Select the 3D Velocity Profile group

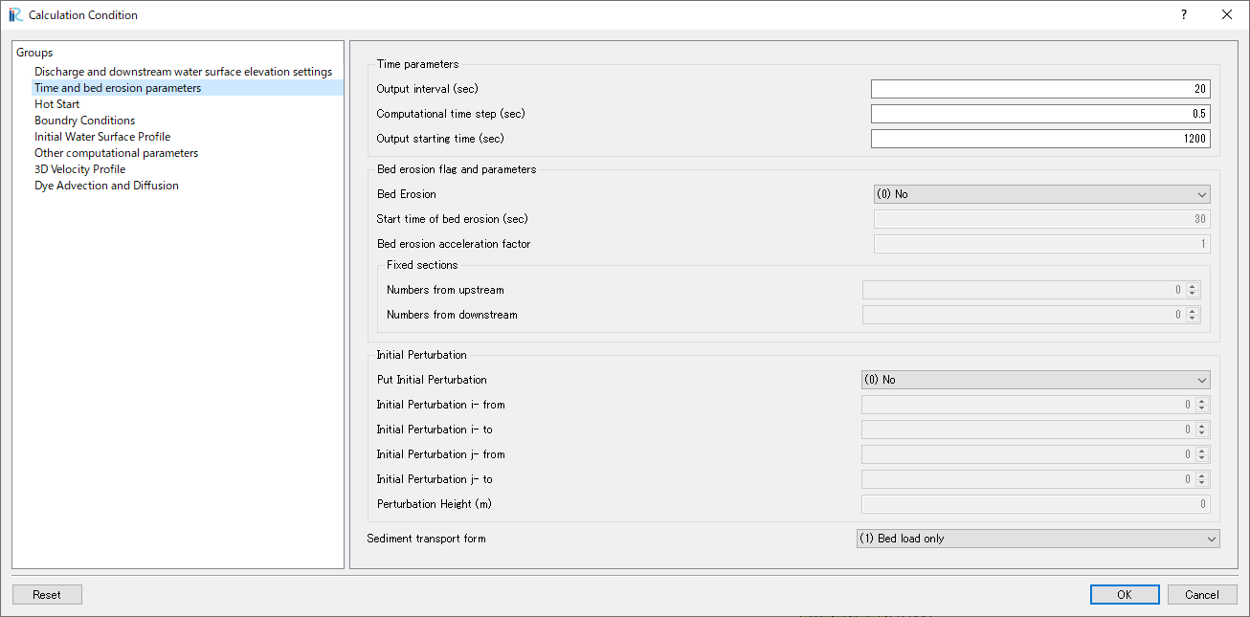point(80,169)
